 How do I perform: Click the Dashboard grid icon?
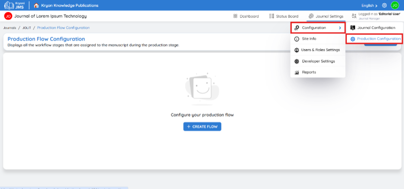click(x=235, y=16)
